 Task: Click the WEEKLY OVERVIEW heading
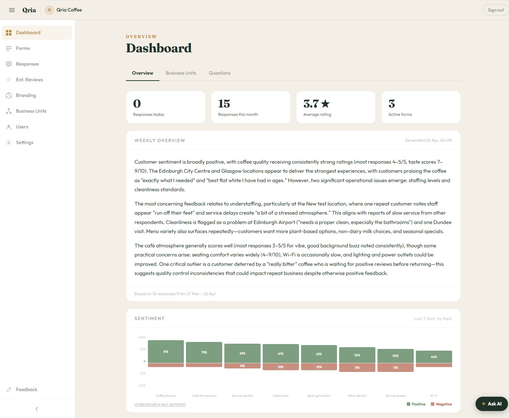tap(160, 141)
